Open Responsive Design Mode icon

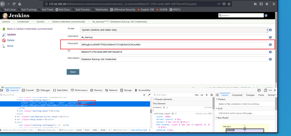[265, 90]
